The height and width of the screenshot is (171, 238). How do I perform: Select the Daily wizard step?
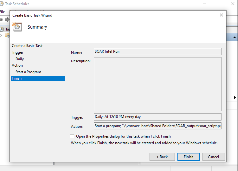(20, 59)
